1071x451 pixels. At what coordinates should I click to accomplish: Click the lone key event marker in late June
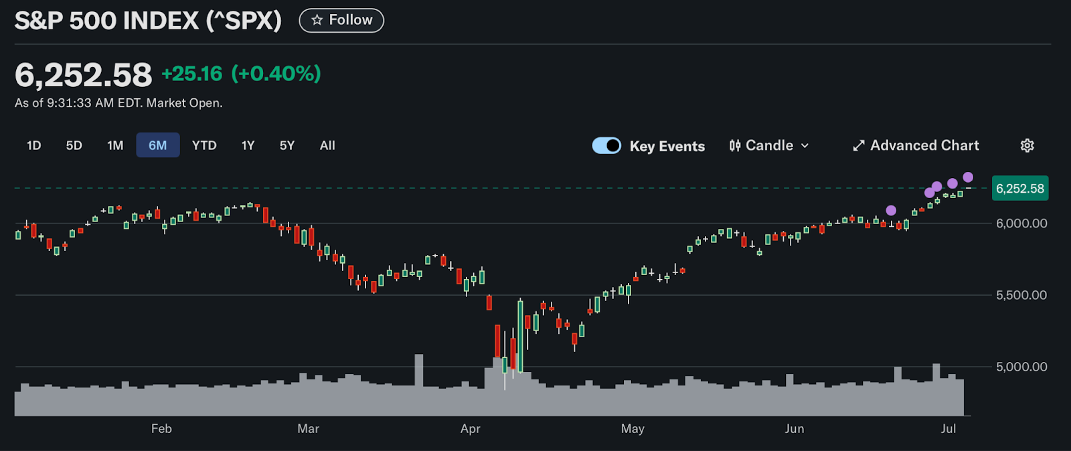point(891,211)
